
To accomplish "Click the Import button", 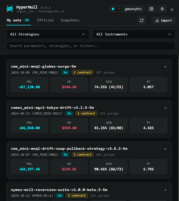I will [163, 20].
